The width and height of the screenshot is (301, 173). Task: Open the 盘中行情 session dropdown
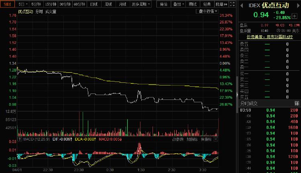coord(207,11)
